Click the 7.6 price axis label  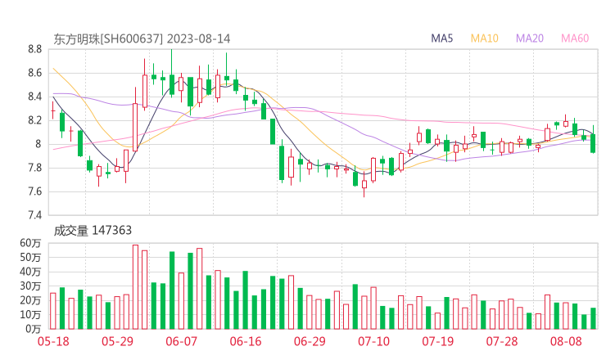34,191
